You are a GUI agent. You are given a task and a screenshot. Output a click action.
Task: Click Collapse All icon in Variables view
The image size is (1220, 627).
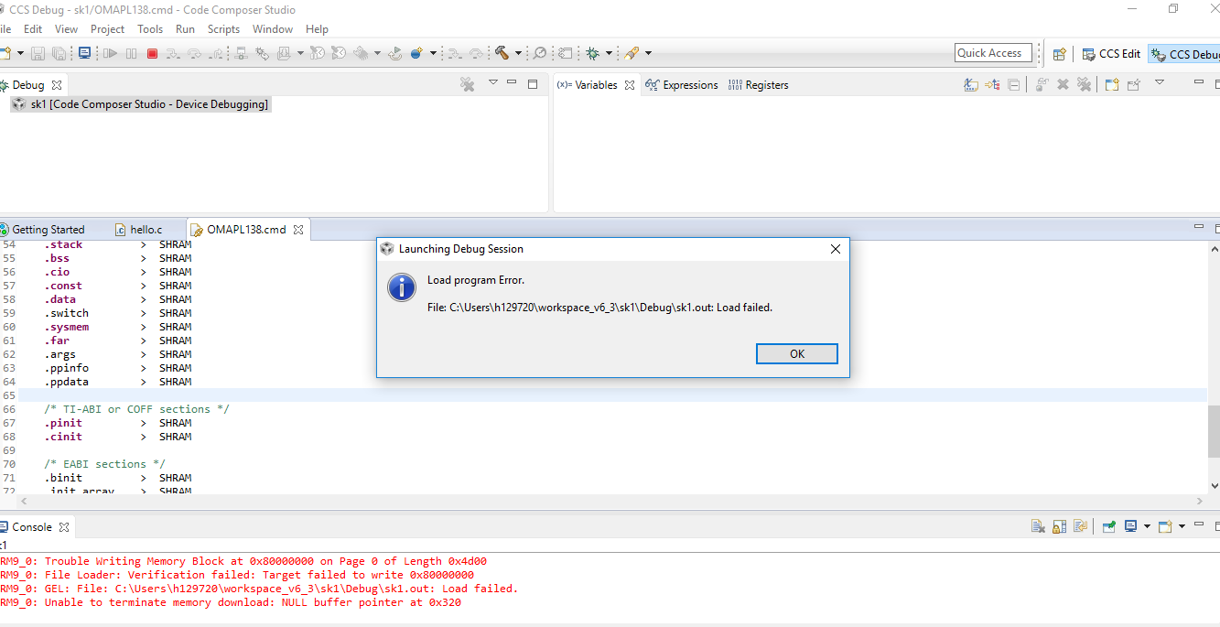tap(1014, 84)
